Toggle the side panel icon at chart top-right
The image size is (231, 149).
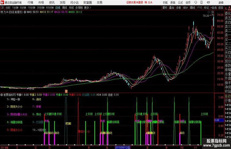(212, 12)
